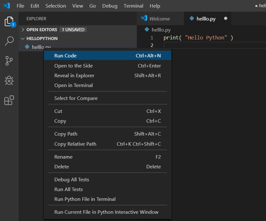Choose Copy from context menu
This screenshot has height=221, width=266.
tap(107, 121)
